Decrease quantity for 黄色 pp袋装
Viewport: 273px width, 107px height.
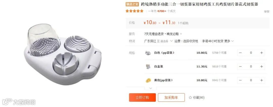(x=240, y=80)
